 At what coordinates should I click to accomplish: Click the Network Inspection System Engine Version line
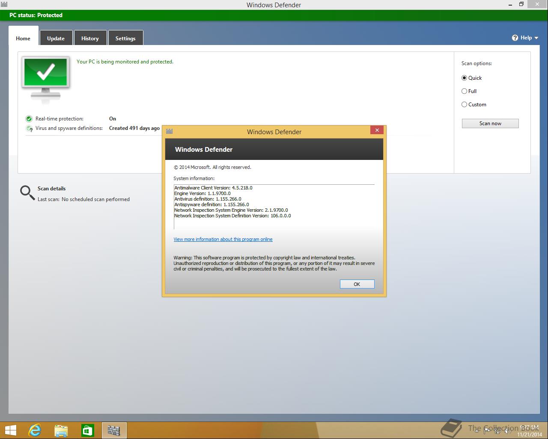[x=231, y=210]
